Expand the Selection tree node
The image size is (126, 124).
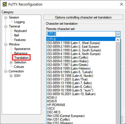11,62
